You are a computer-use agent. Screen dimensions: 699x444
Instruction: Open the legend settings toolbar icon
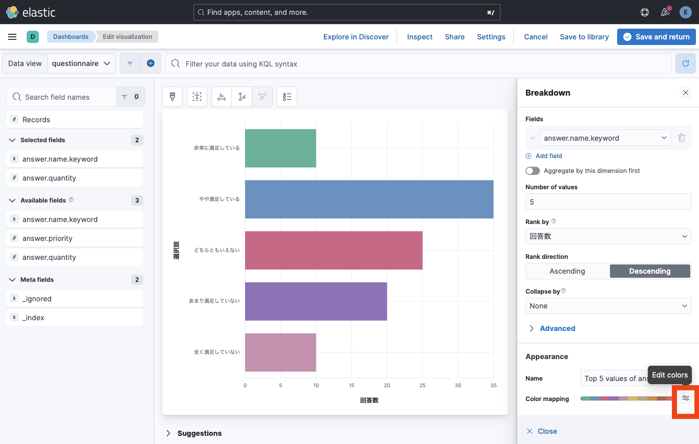point(287,97)
